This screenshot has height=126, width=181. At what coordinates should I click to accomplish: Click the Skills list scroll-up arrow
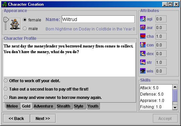[175, 87]
